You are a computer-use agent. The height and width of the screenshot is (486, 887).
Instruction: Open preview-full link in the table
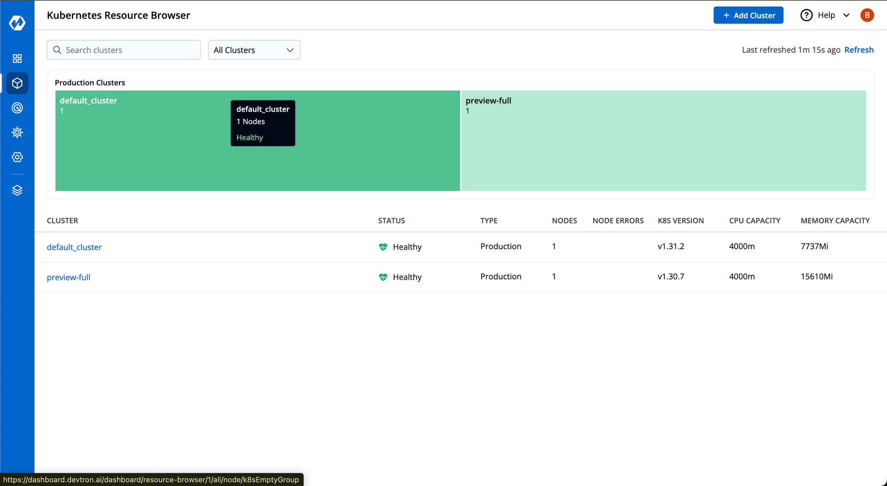click(69, 277)
